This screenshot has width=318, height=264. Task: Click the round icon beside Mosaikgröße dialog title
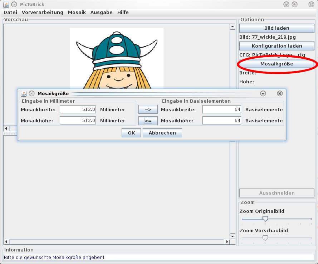(x=31, y=93)
